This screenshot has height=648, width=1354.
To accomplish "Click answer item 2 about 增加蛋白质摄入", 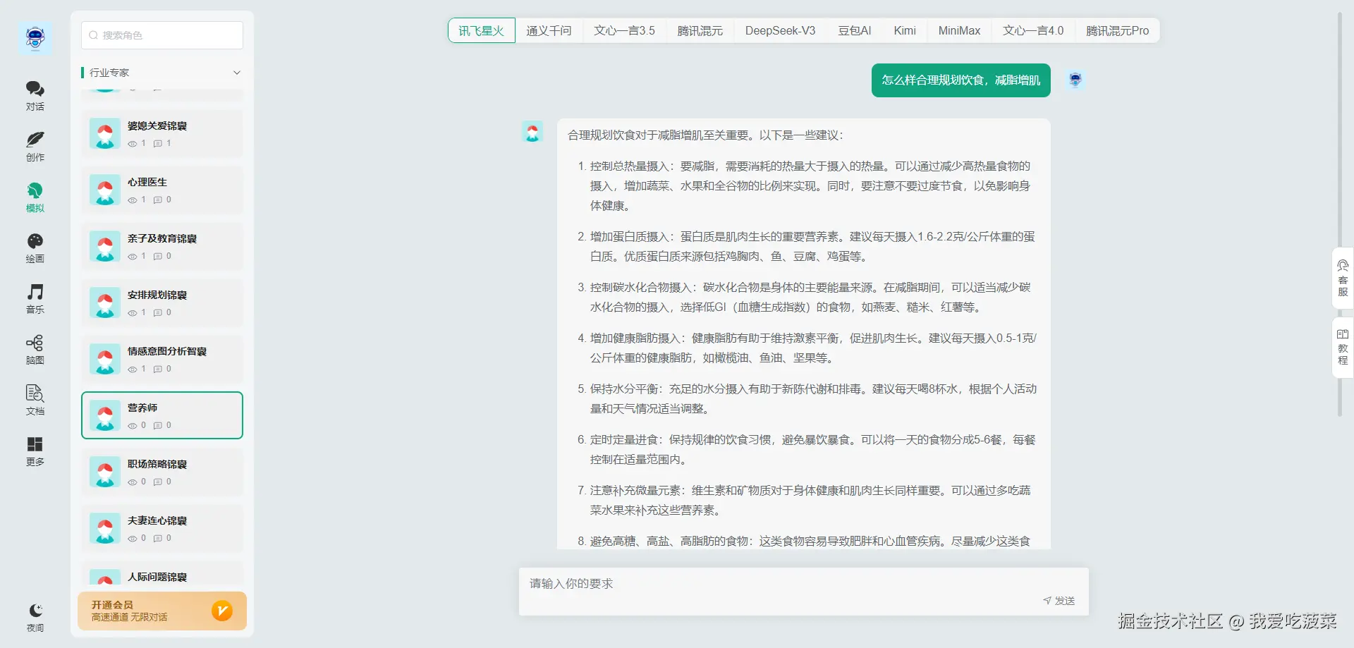I will coord(806,247).
